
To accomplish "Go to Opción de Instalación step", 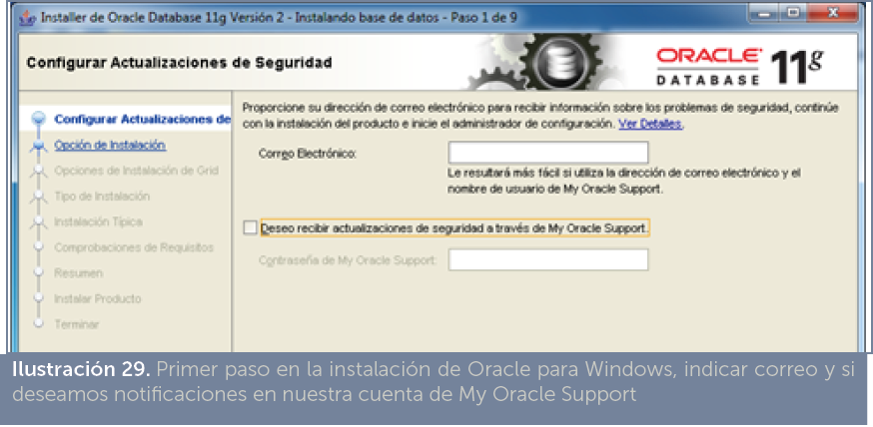I will 110,145.
